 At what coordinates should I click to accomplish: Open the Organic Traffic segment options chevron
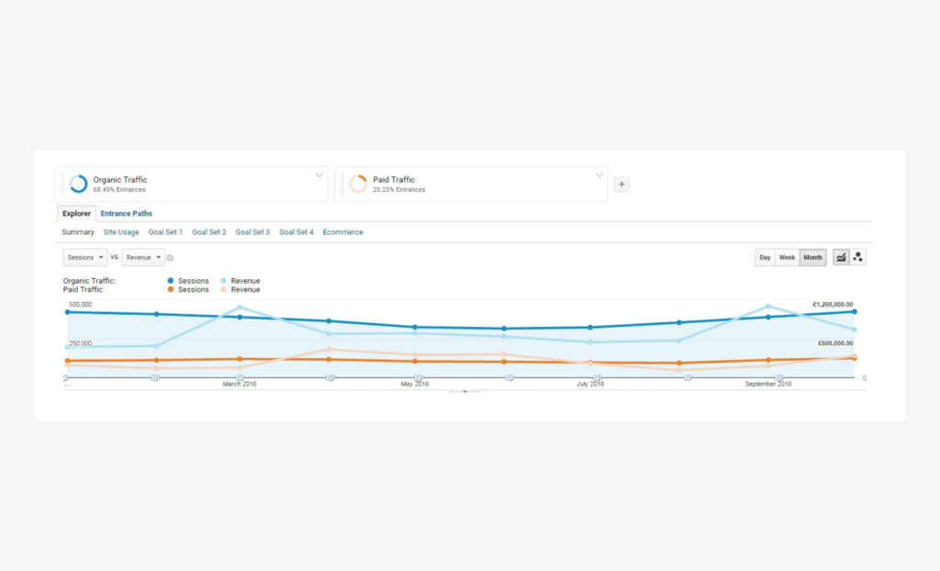pyautogui.click(x=319, y=175)
